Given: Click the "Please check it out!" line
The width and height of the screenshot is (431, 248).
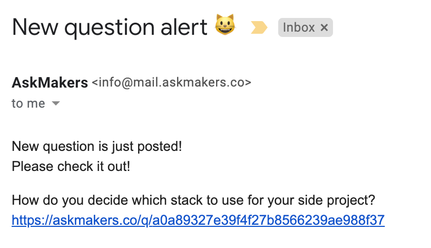Looking at the screenshot, I should pos(71,166).
